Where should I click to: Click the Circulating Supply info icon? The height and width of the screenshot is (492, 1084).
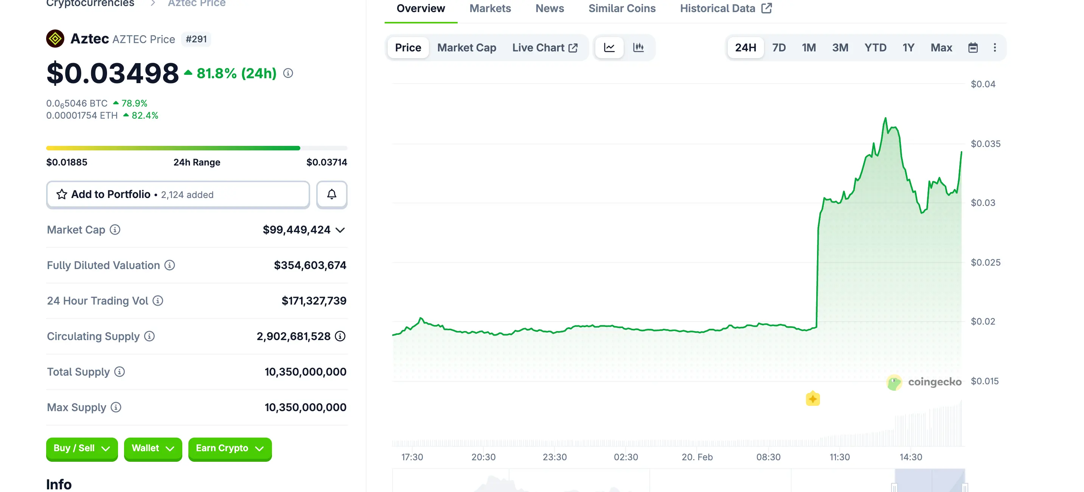point(149,336)
